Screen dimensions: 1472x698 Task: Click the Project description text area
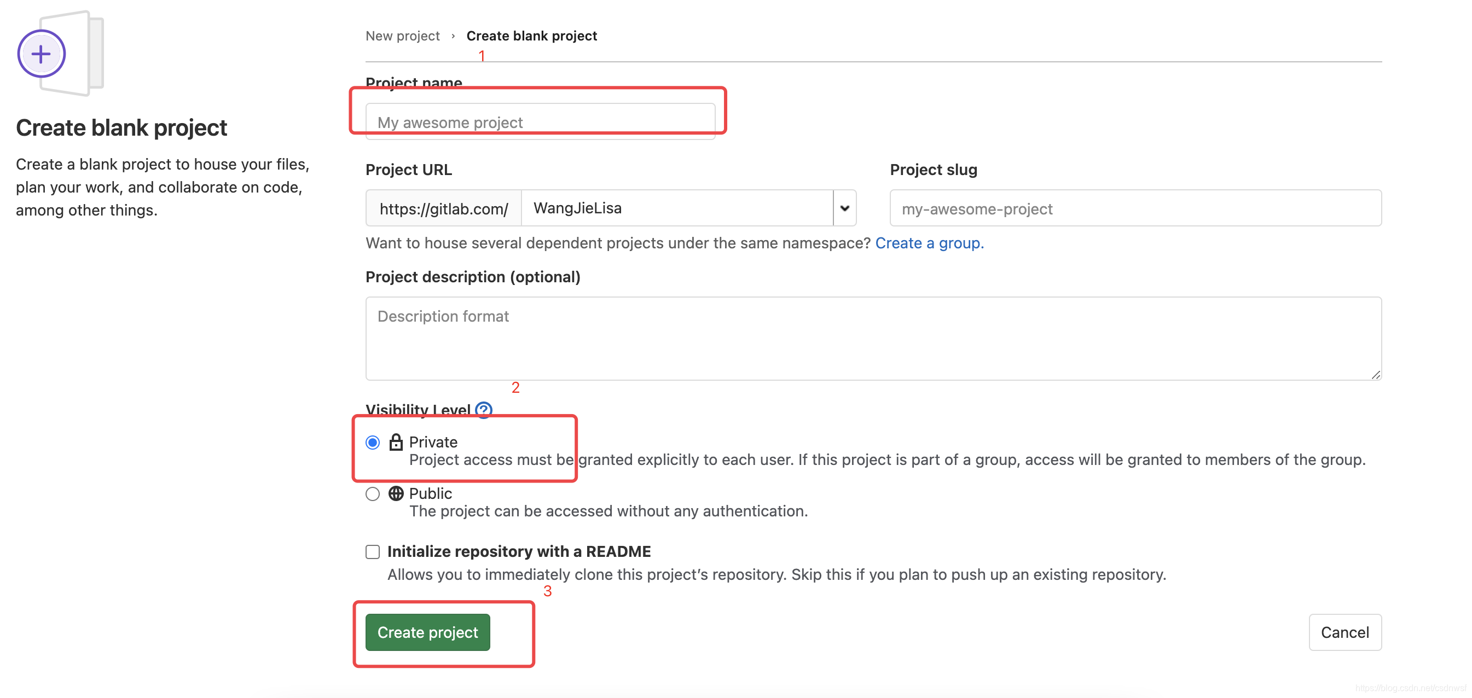(x=873, y=338)
